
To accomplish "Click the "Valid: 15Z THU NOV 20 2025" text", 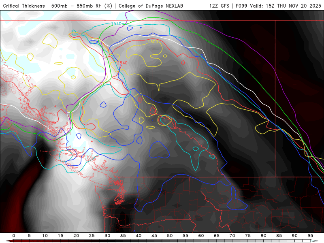I will click(286, 6).
